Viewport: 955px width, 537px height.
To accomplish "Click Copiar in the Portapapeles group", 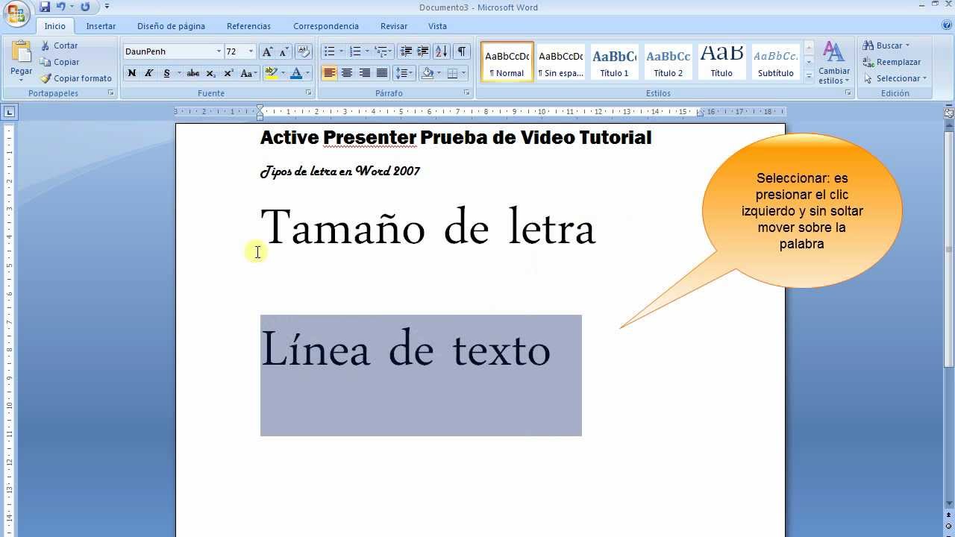I will pos(60,62).
